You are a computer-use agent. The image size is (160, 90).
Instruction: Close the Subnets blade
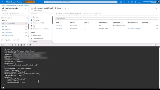(x=157, y=8)
